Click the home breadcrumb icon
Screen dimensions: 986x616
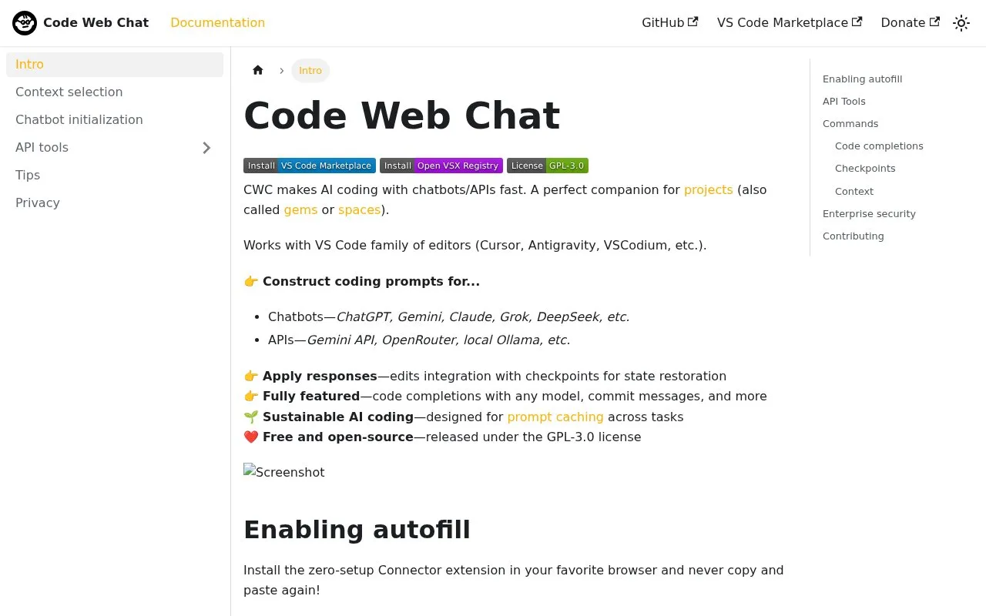[258, 70]
